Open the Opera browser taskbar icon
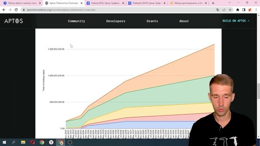 tap(32, 142)
